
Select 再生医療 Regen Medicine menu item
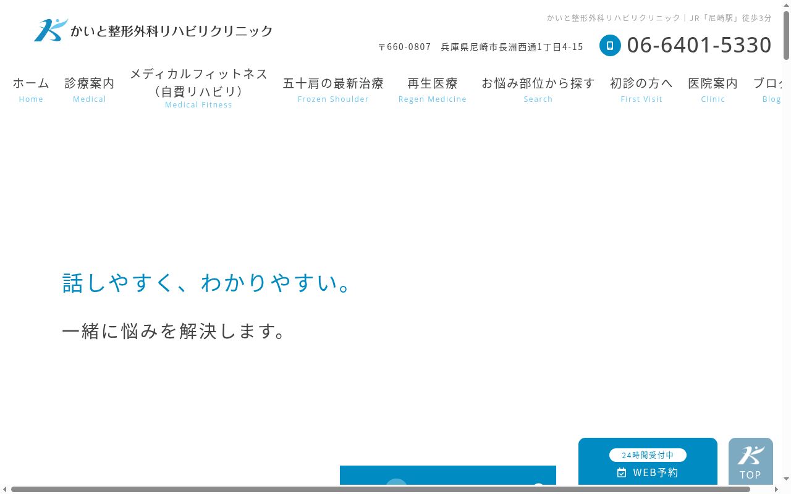[x=433, y=90]
